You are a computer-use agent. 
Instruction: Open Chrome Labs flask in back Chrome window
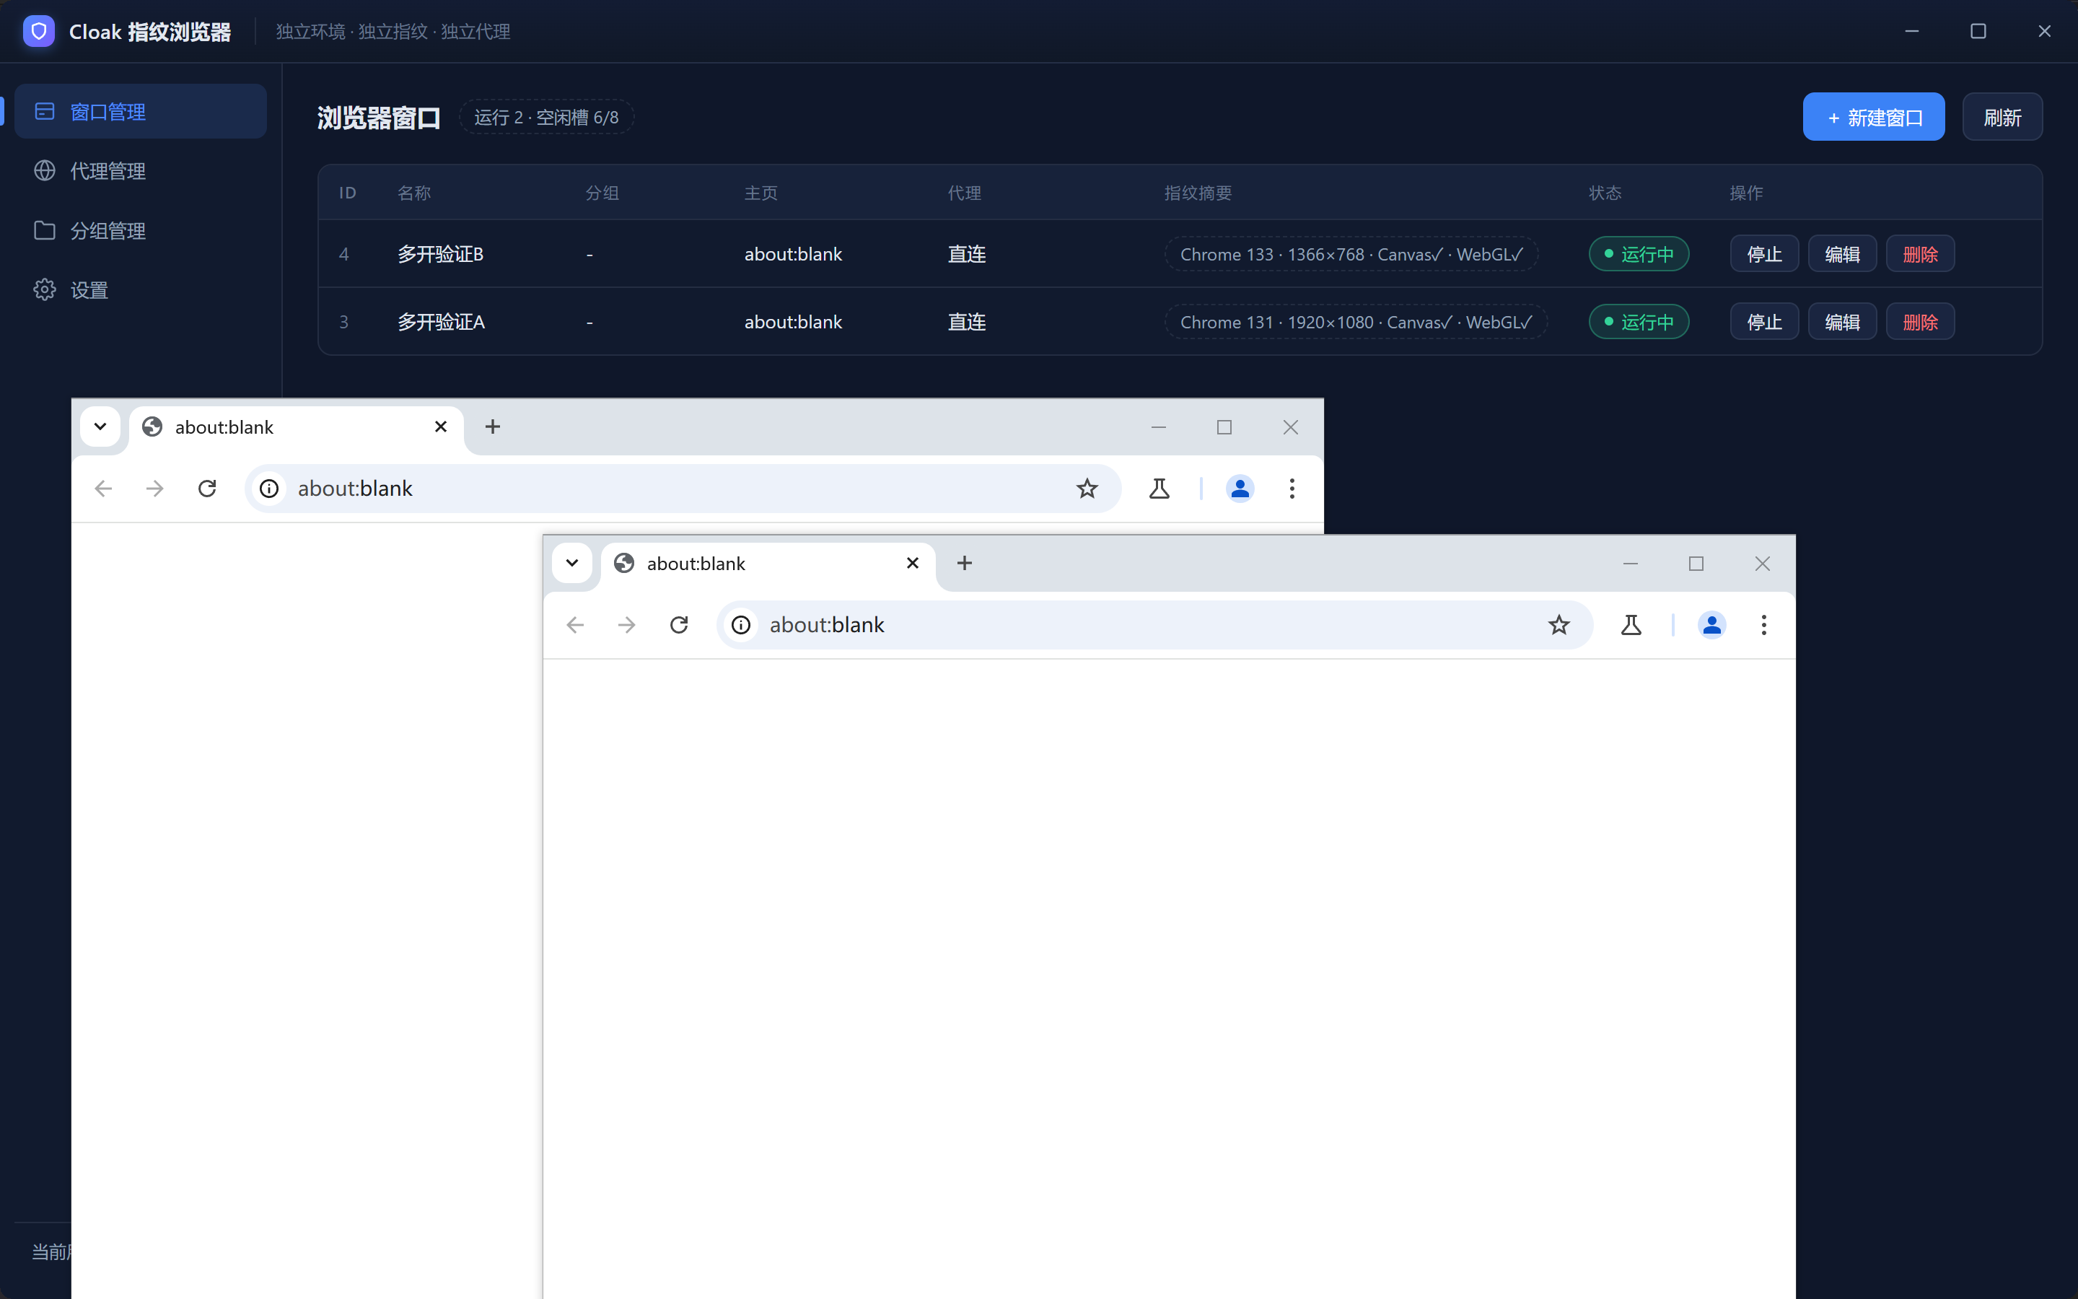(1159, 489)
